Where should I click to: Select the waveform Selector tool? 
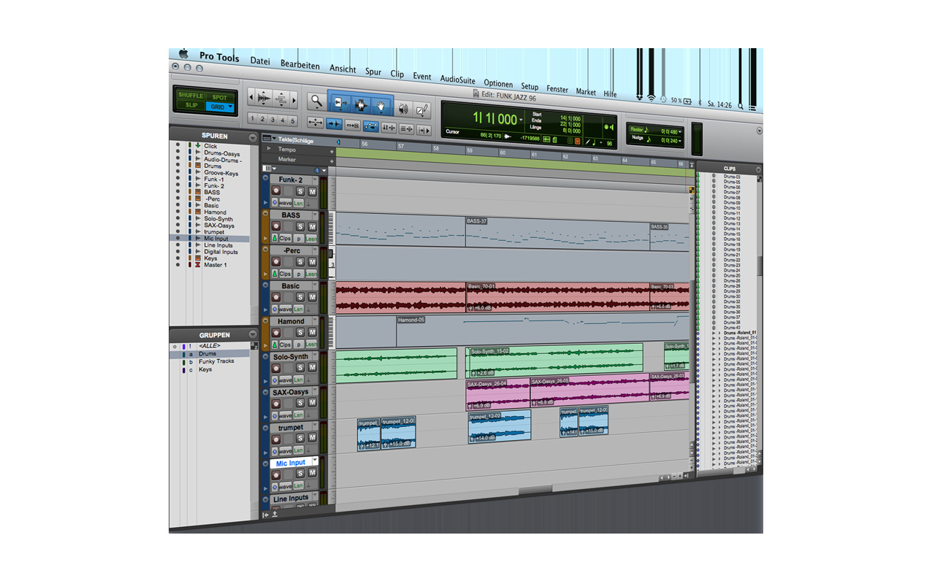click(x=360, y=105)
